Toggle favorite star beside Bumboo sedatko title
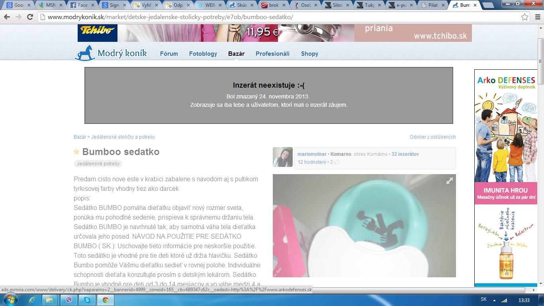544x306 pixels. pyautogui.click(x=76, y=152)
